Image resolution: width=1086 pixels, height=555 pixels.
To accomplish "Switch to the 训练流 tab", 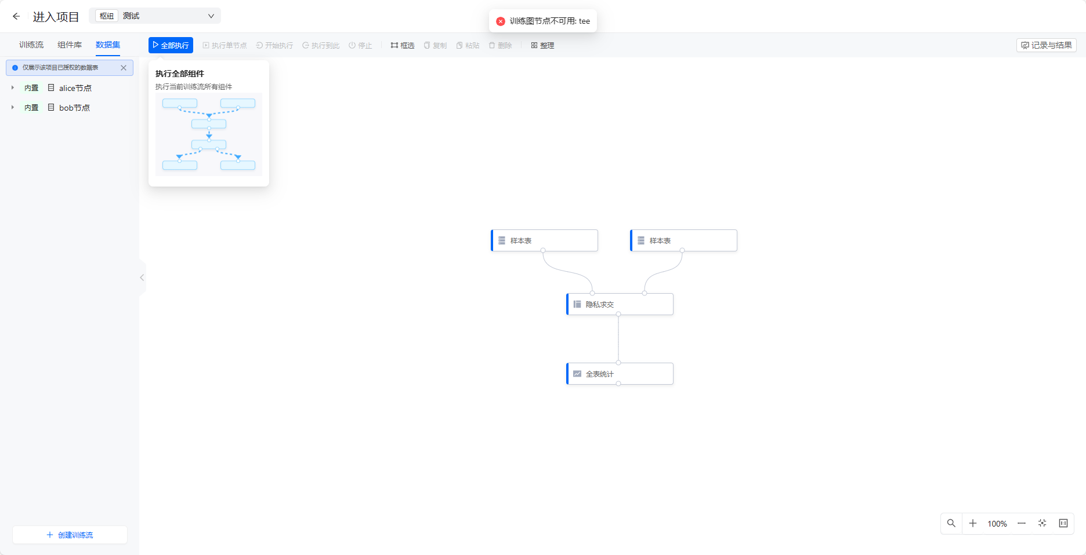I will coord(30,45).
